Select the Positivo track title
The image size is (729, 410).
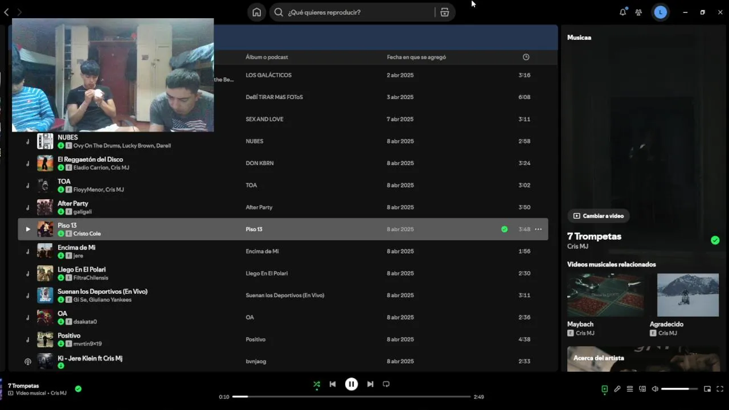[x=69, y=335]
